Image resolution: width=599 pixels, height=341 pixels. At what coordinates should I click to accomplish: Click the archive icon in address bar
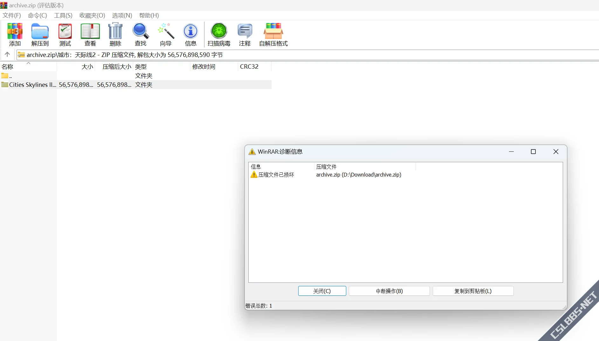click(x=21, y=55)
